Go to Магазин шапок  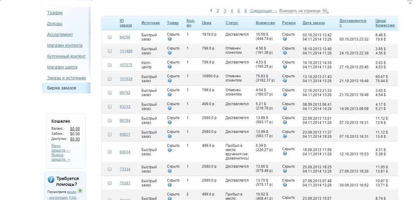coord(62,67)
